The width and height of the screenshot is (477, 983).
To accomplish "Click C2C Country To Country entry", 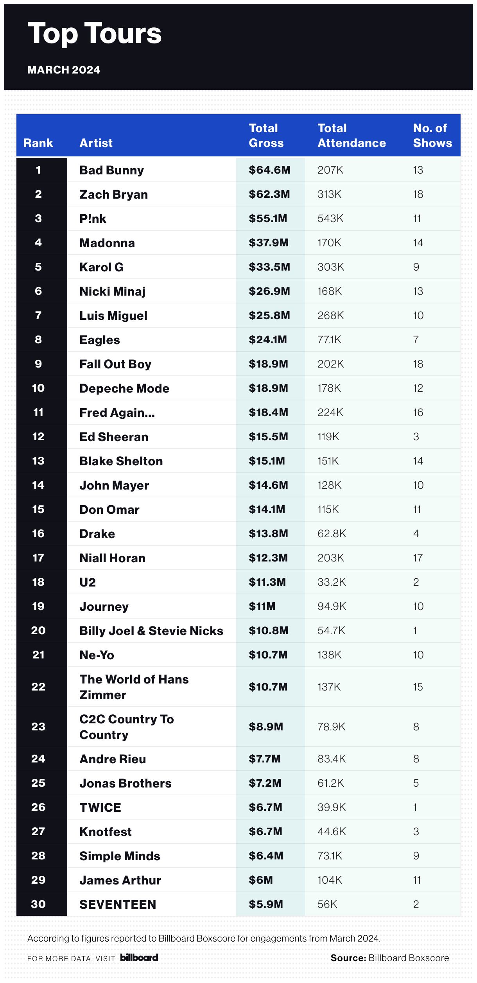I will pos(126,727).
